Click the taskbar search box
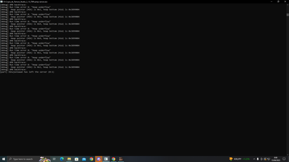This screenshot has height=162, width=289. click(29, 159)
